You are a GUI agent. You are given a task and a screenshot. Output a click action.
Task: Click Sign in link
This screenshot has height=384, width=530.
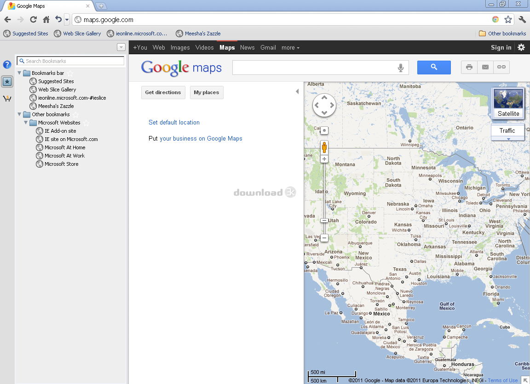[x=501, y=48]
